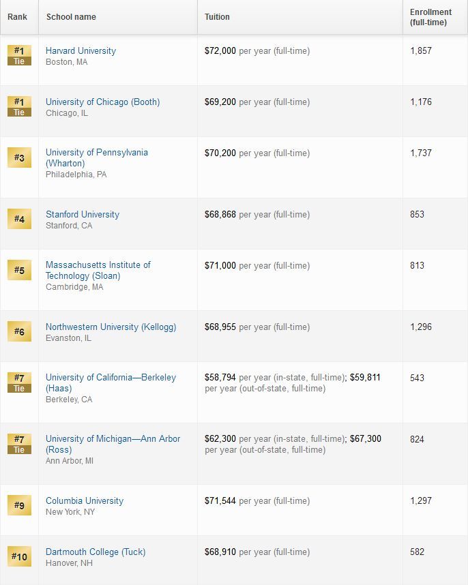Open Northwestern University (Kellogg) link
The image size is (468, 585).
tap(111, 327)
